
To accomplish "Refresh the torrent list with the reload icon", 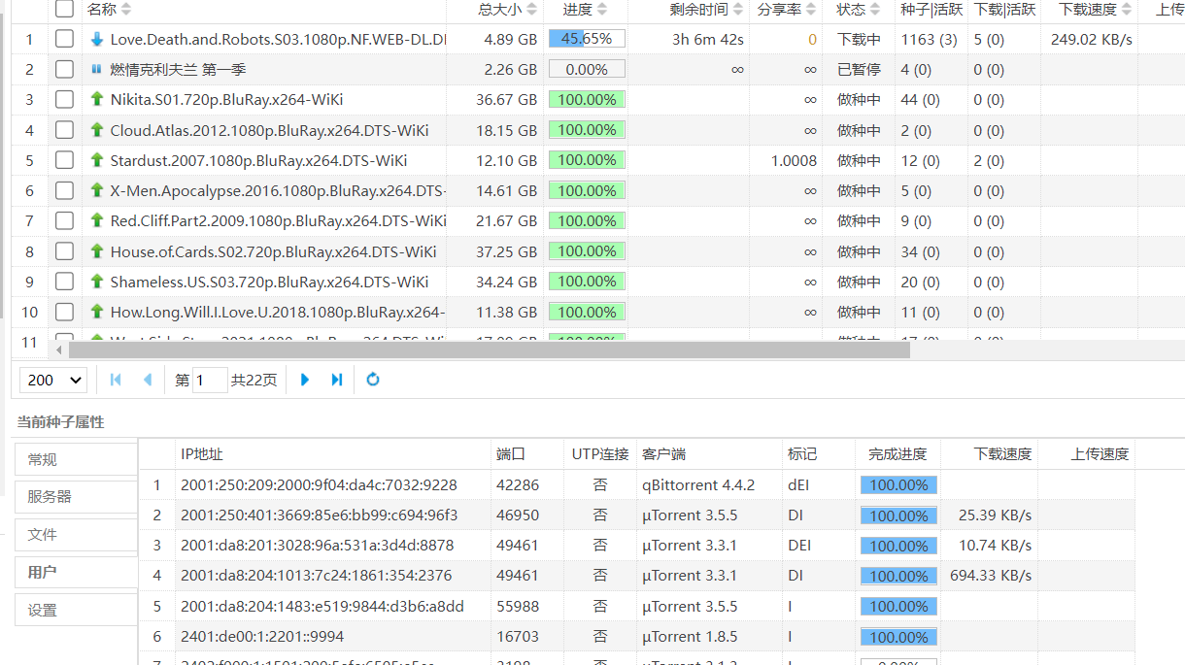I will click(x=373, y=380).
